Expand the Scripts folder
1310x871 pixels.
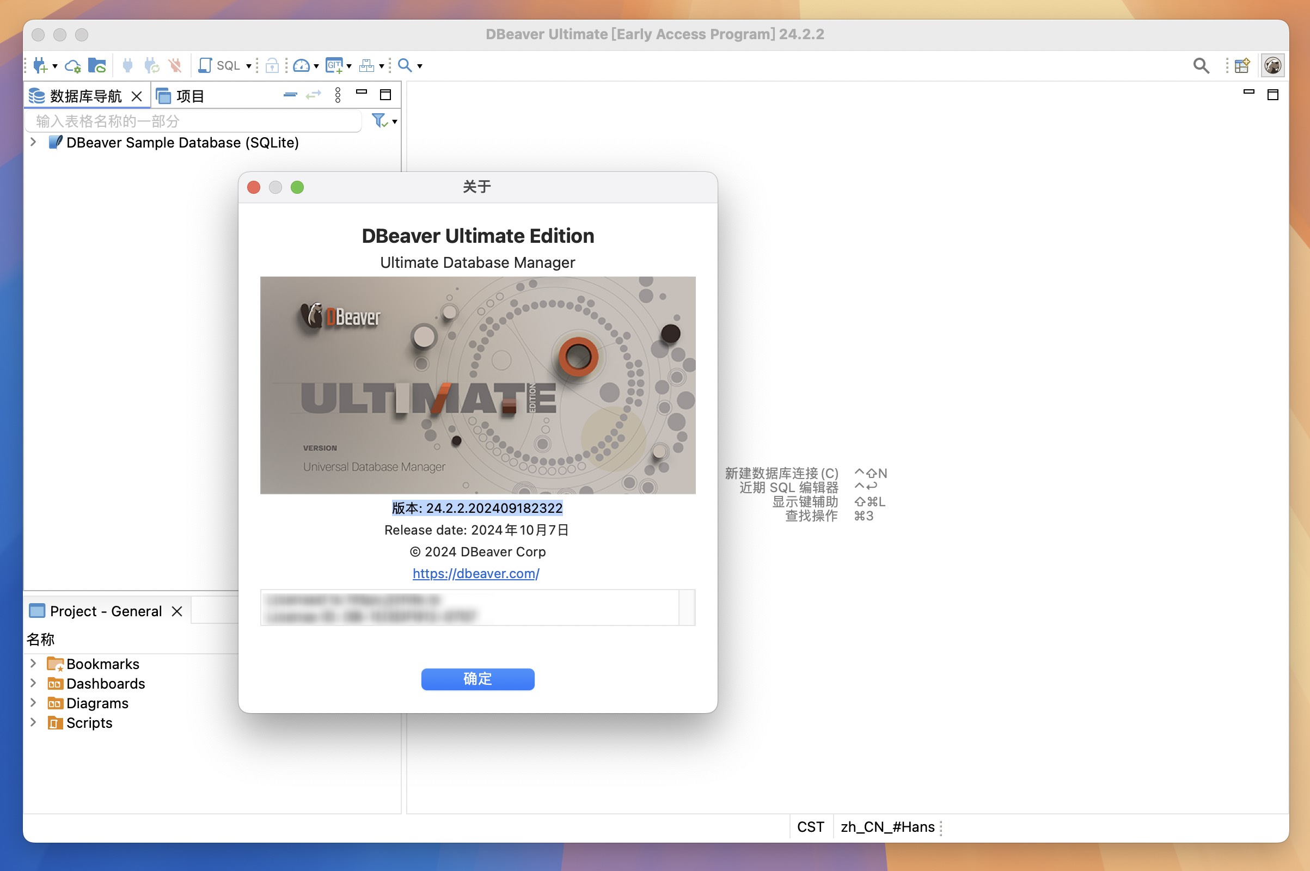[x=33, y=722]
